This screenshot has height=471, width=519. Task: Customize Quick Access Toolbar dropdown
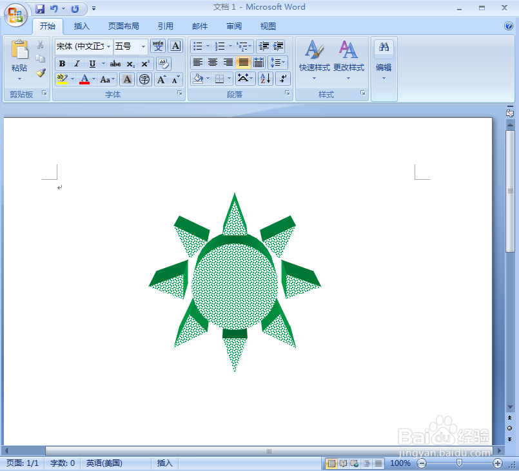coord(93,8)
